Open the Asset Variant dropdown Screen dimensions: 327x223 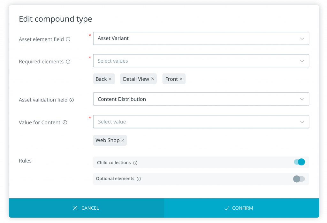(201, 38)
